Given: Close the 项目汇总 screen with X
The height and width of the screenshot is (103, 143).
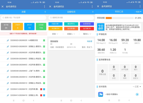Looking at the screenshot, I should [x=98, y=6].
